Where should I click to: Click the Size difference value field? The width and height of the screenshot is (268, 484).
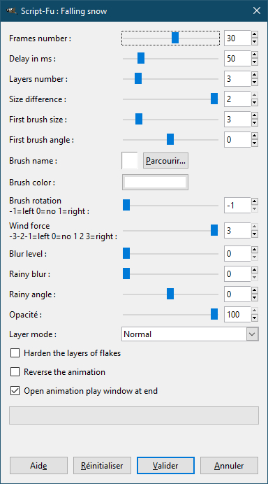point(237,99)
